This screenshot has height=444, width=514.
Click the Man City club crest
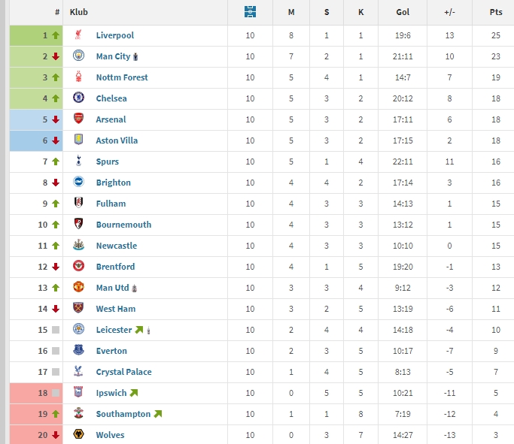(x=78, y=56)
